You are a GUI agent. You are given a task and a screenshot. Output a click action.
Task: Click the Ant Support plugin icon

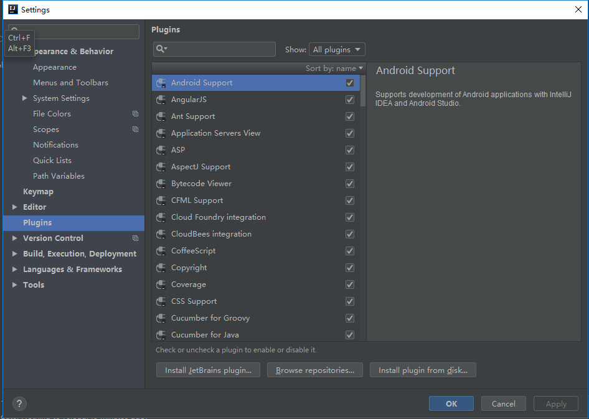click(161, 116)
